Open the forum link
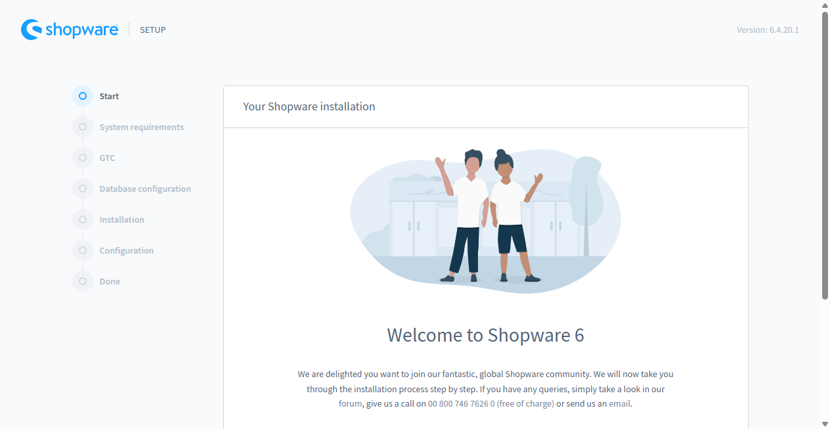830x429 pixels. [x=350, y=403]
